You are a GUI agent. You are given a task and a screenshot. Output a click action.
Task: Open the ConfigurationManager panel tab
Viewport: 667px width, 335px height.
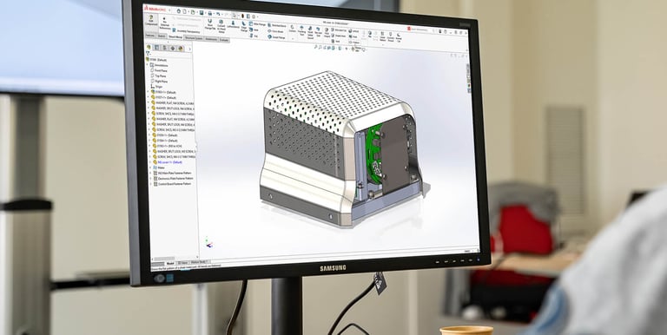[x=164, y=48]
